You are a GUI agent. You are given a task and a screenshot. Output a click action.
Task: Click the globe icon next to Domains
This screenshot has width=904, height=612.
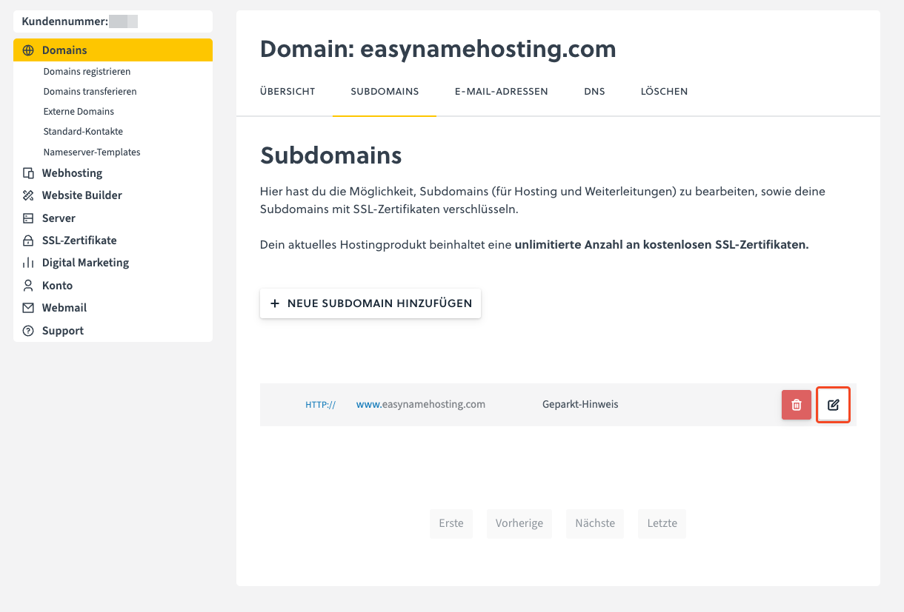[28, 50]
